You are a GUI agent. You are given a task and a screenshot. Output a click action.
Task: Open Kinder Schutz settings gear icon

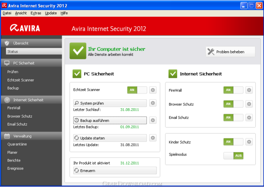pyautogui.click(x=249, y=142)
